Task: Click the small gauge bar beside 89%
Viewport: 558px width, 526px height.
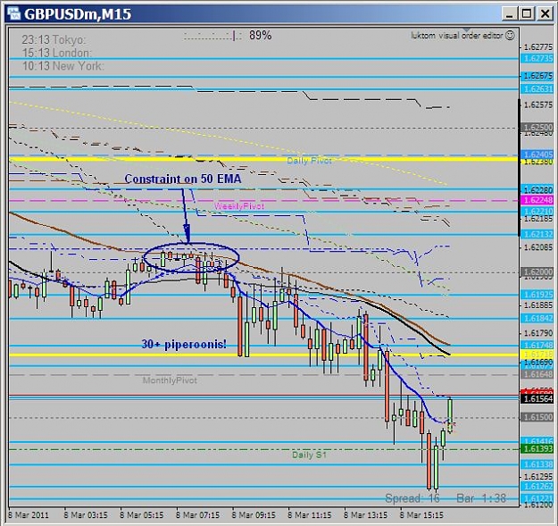Action: pyautogui.click(x=212, y=36)
